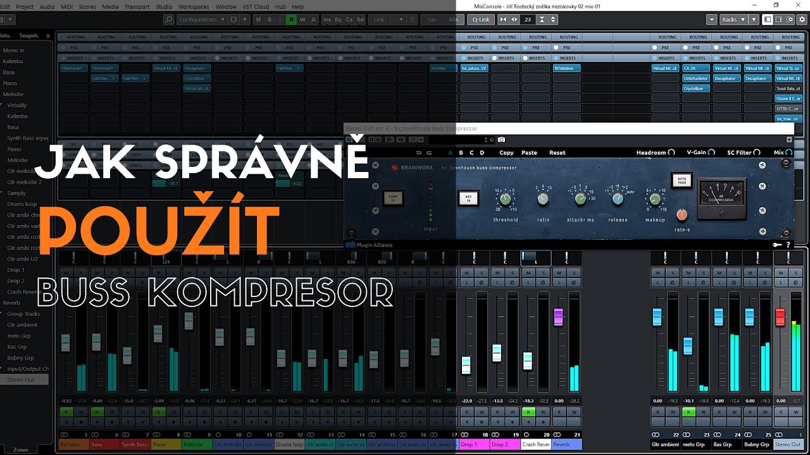Click the Listen 'L' button on Stereo Out

tap(781, 282)
